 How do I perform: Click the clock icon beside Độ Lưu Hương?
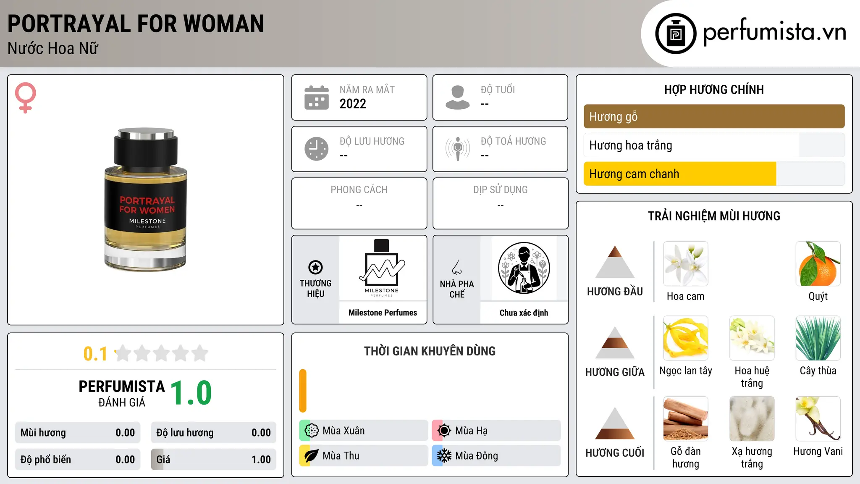tap(317, 149)
